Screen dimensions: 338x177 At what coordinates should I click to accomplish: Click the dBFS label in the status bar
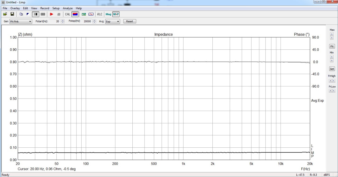[x=326, y=175]
